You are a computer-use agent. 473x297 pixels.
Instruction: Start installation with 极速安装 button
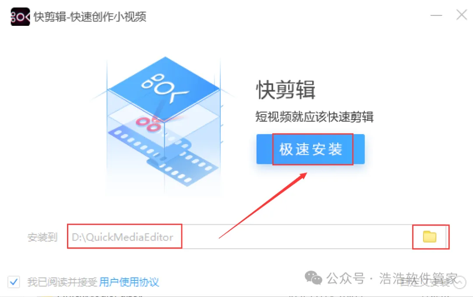pyautogui.click(x=311, y=149)
